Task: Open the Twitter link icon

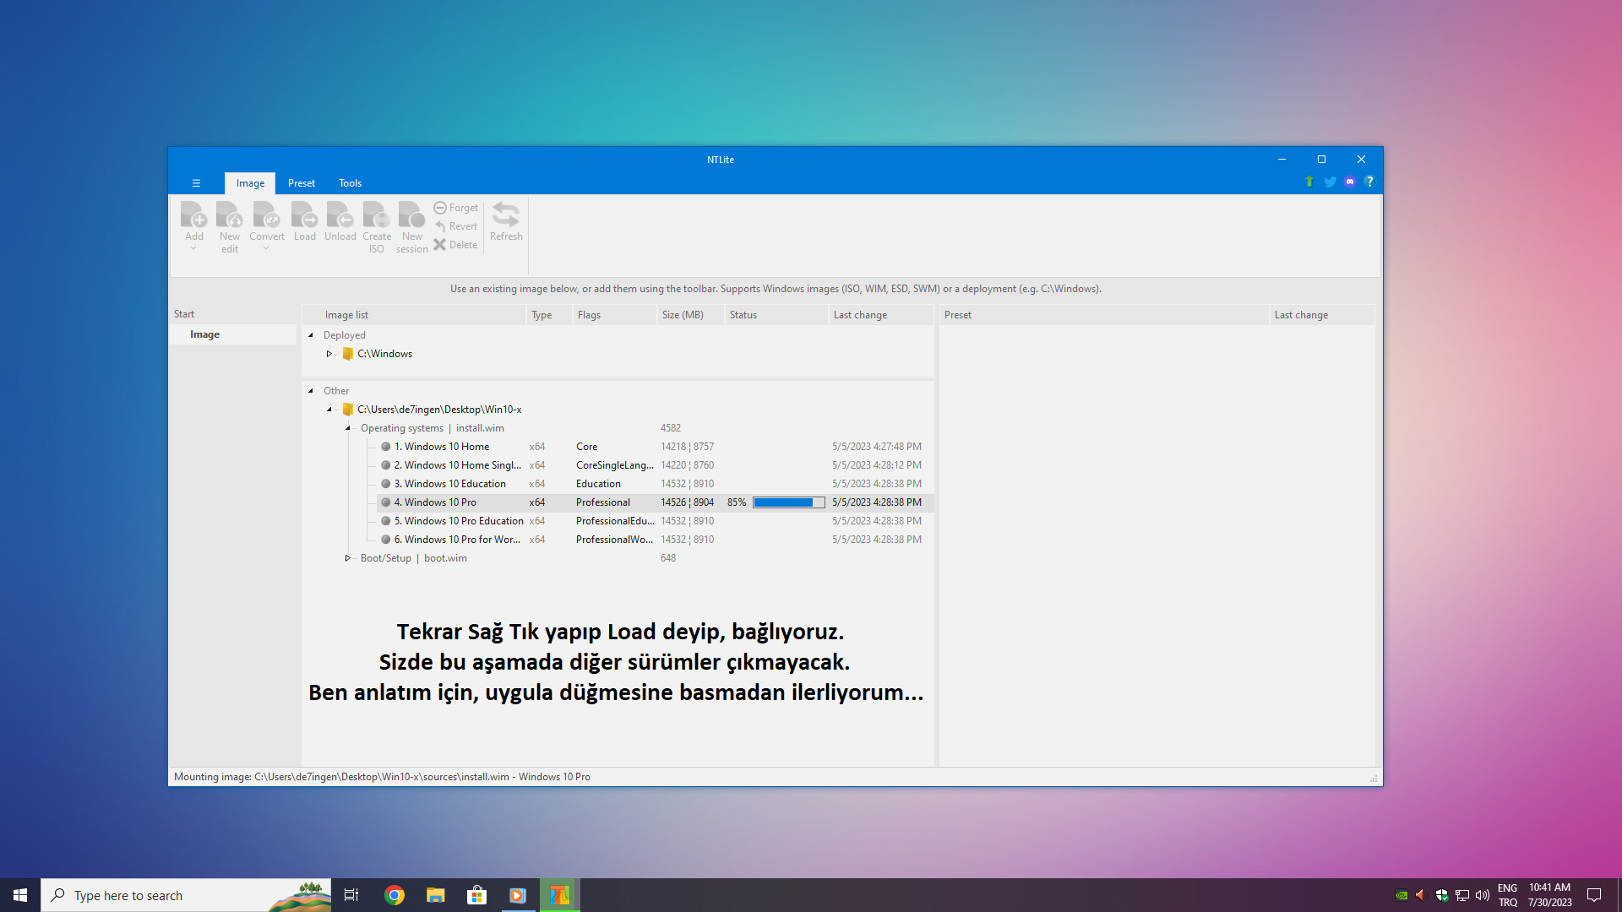Action: (x=1330, y=182)
